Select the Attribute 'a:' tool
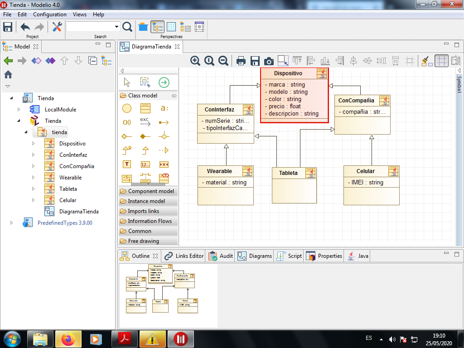Screen dimensions: 464x348 tap(164, 108)
